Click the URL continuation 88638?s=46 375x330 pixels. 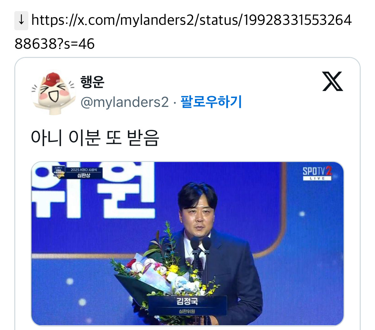coord(54,44)
